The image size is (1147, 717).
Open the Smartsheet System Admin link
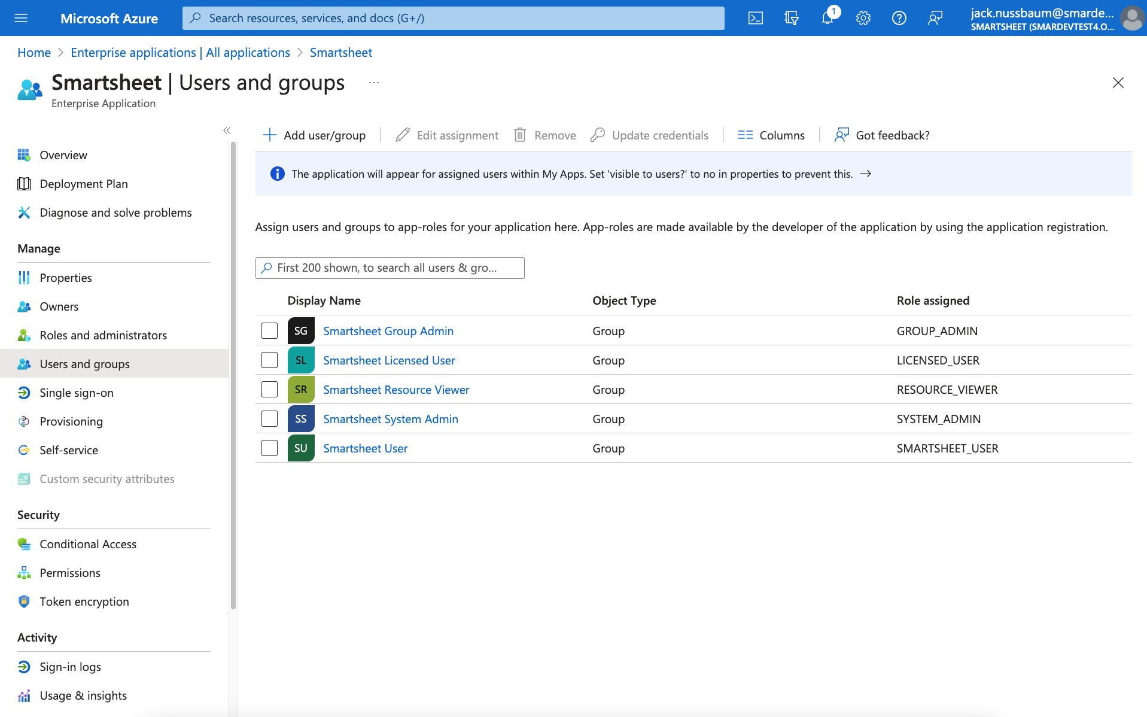[x=390, y=419]
